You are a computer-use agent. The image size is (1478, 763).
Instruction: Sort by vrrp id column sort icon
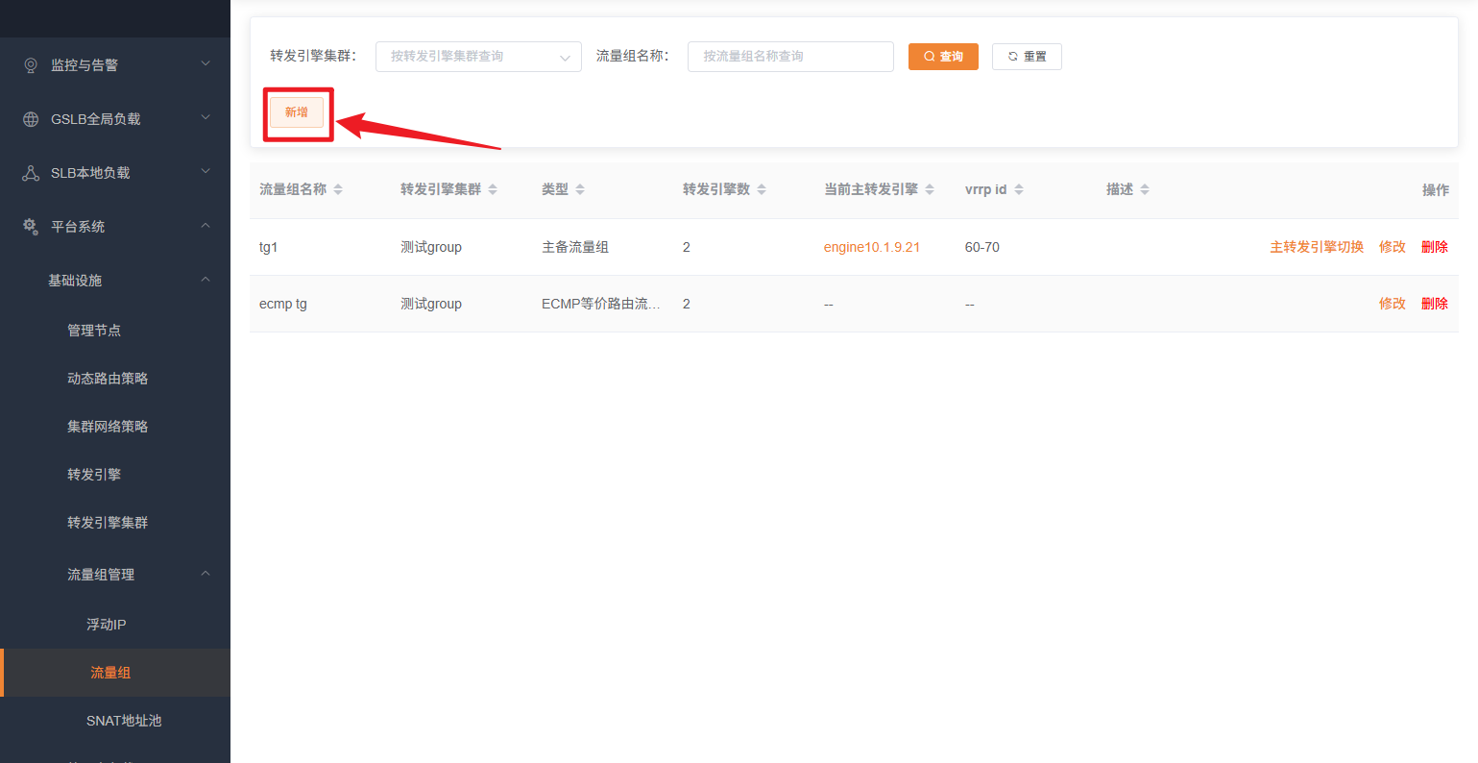click(x=1019, y=190)
